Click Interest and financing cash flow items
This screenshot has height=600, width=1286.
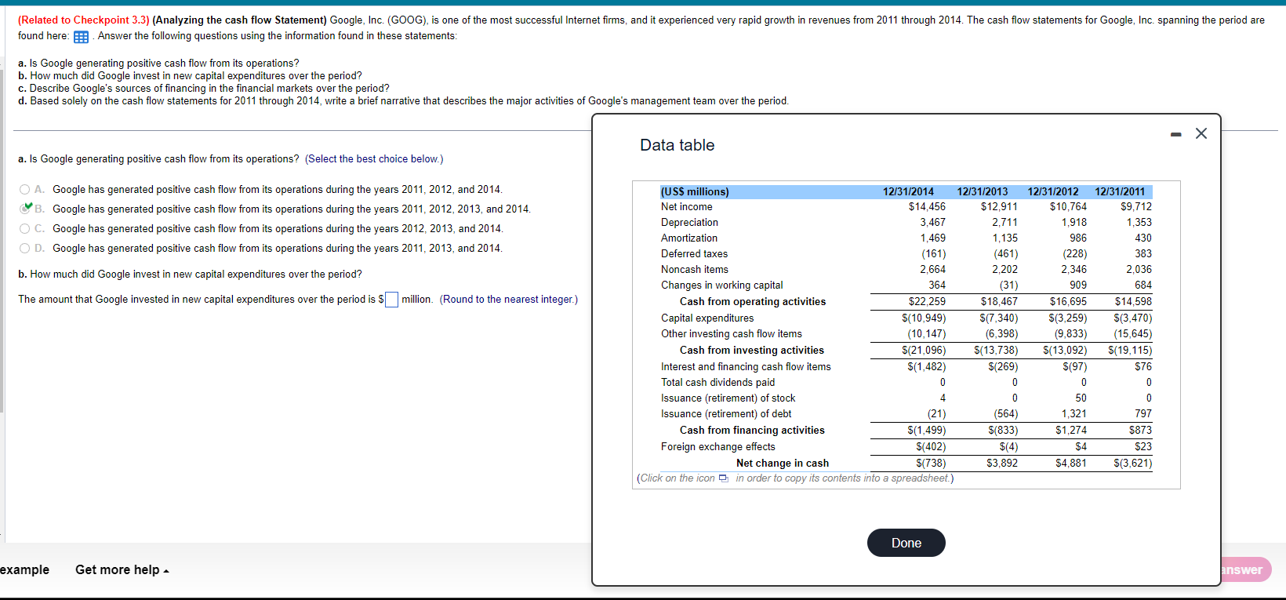(746, 367)
